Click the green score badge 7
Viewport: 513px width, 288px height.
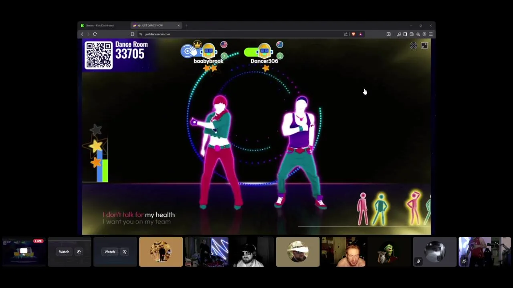click(224, 56)
